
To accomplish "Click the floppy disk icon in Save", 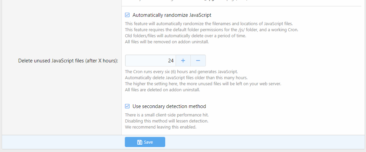I will coord(140,142).
